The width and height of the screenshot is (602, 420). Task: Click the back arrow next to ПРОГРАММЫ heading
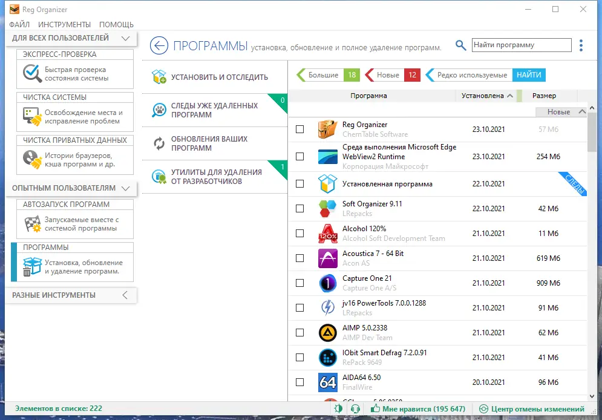(x=159, y=45)
